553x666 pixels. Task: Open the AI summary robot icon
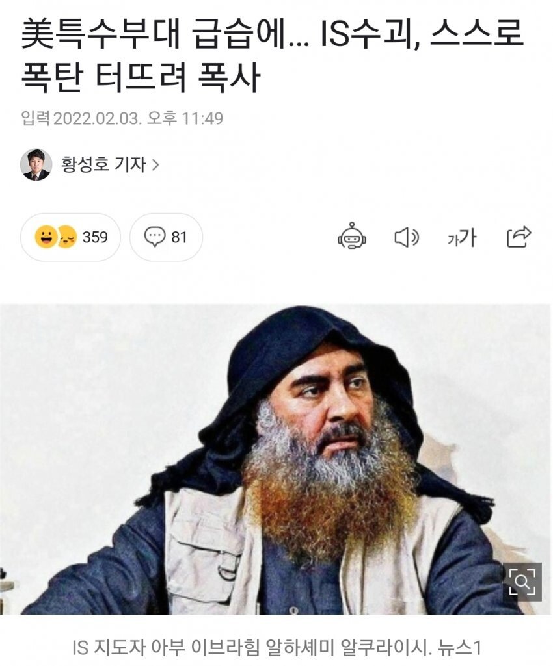point(352,236)
